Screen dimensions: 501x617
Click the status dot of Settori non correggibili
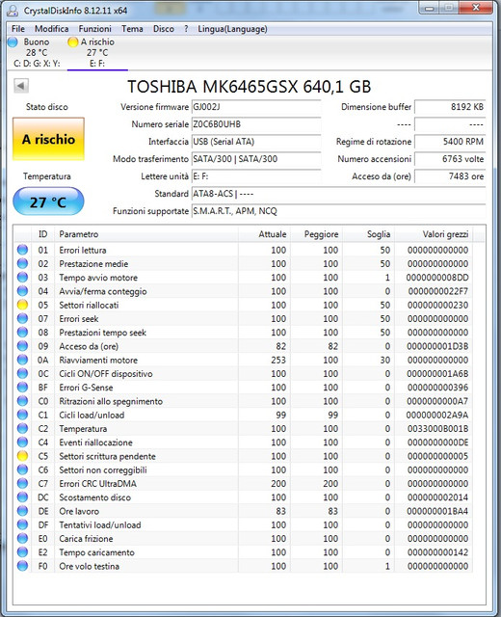coord(23,469)
